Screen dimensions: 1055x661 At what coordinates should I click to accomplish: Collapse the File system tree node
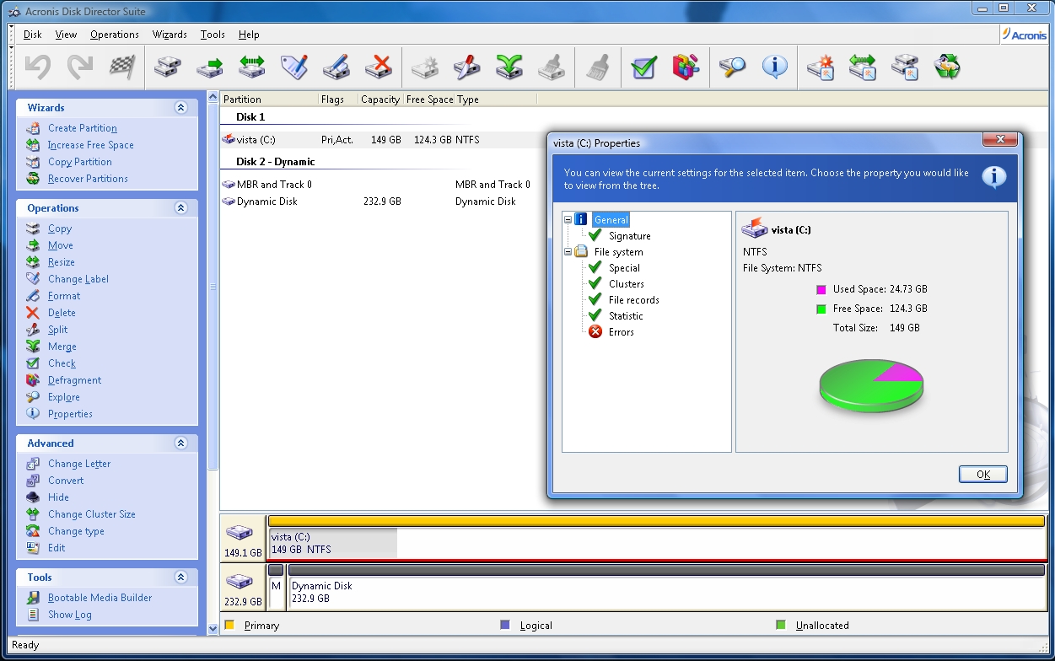click(568, 252)
